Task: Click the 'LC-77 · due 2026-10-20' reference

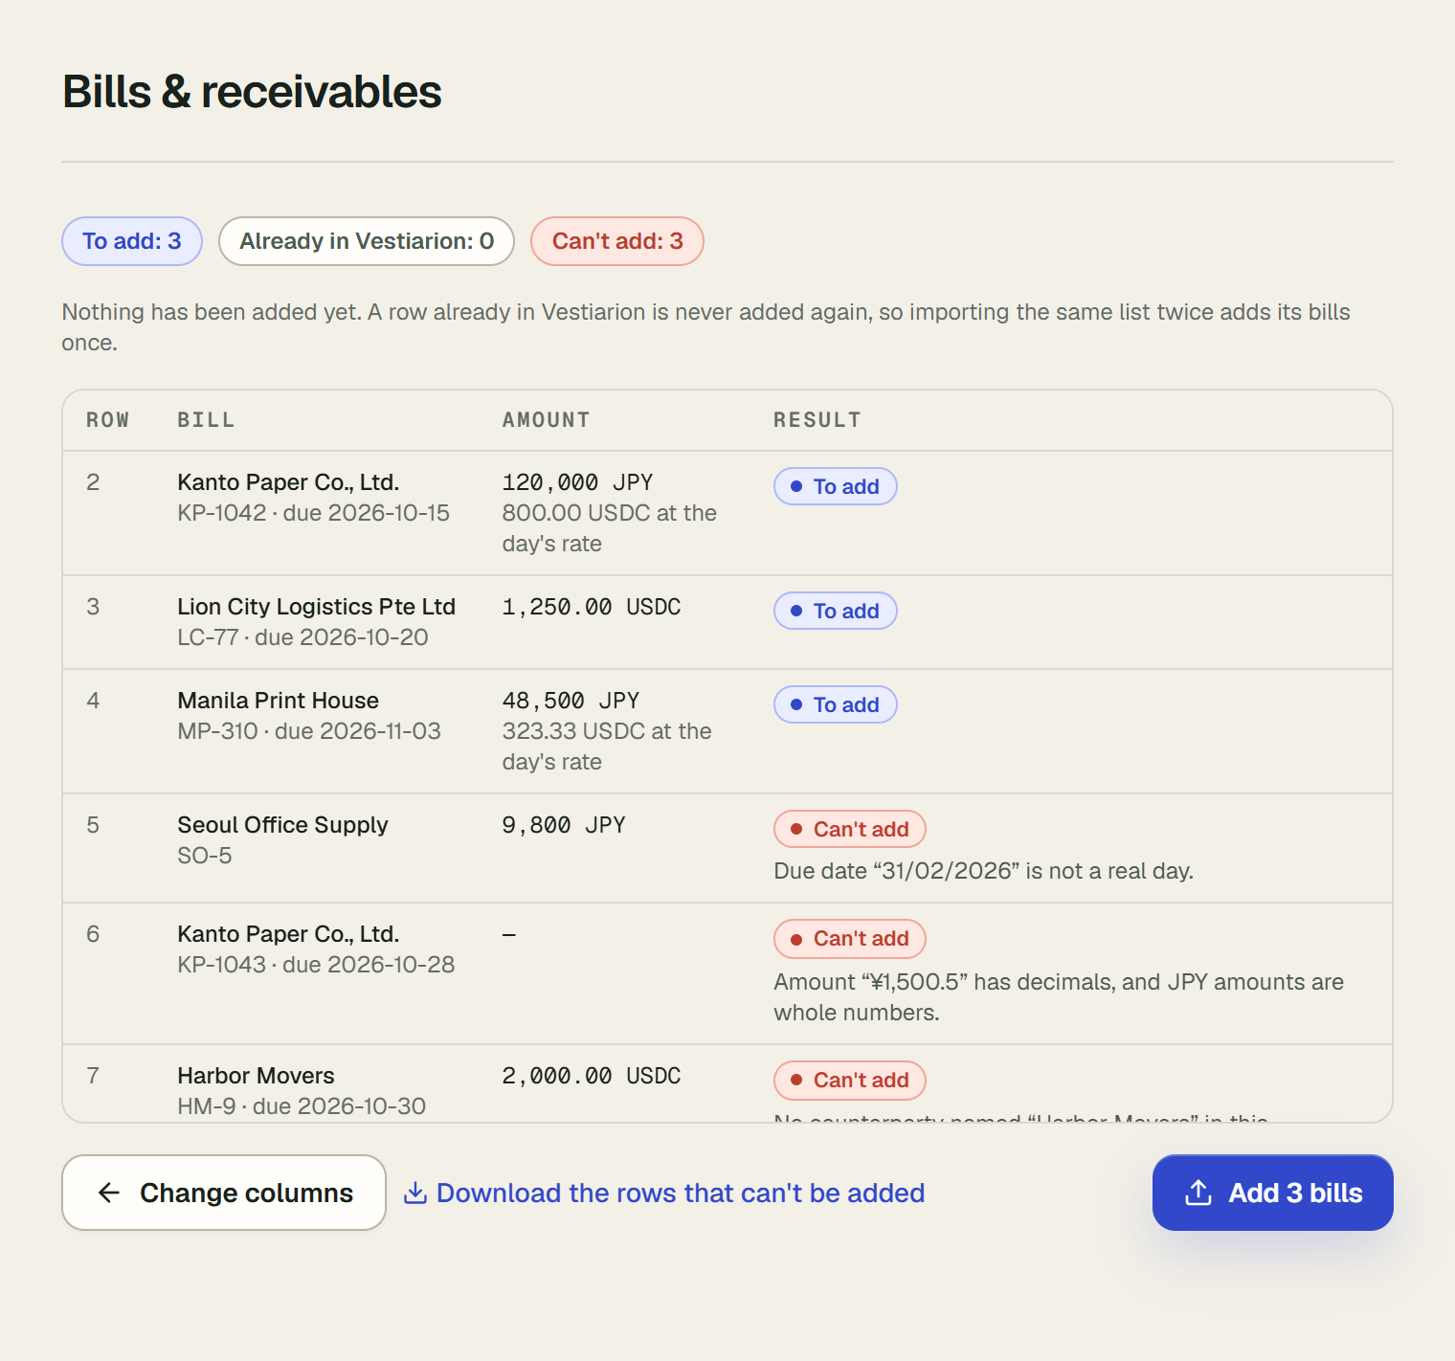Action: [303, 637]
